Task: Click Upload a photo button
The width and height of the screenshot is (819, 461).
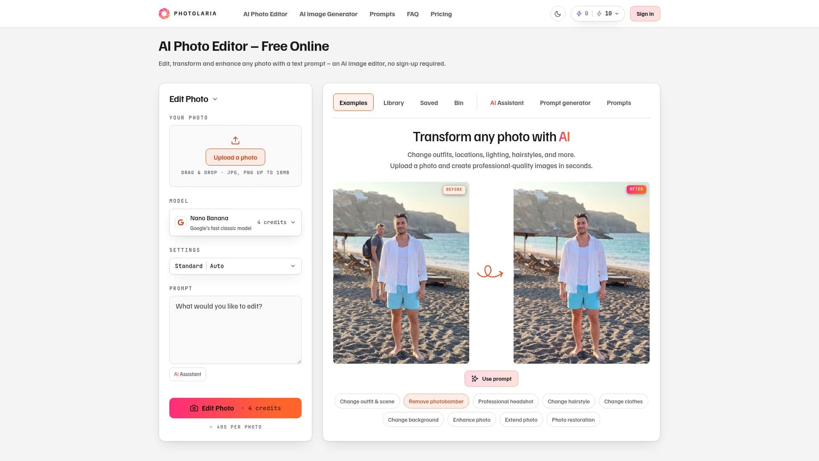Action: click(x=235, y=157)
